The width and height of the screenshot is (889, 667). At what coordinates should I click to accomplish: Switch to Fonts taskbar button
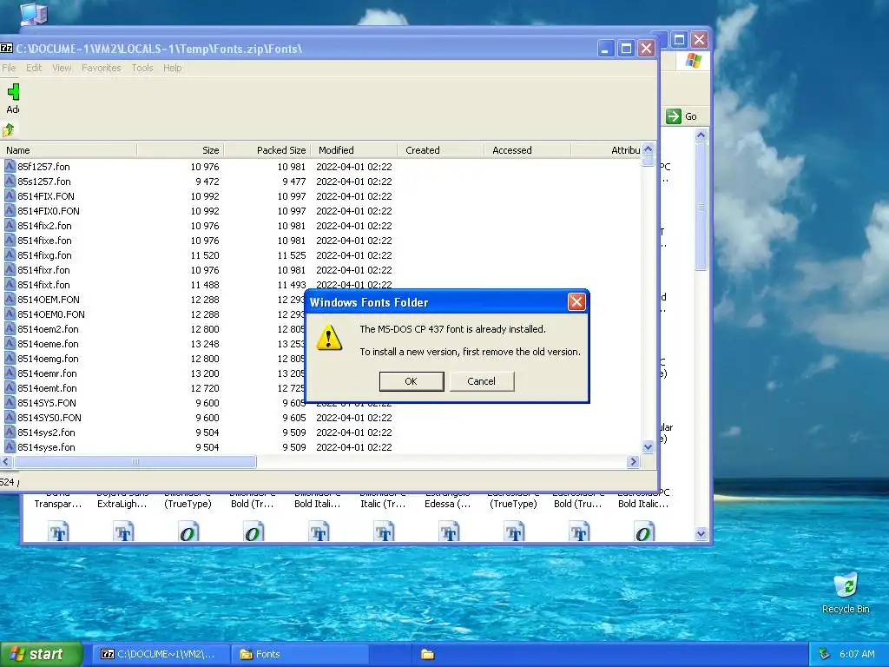[300, 654]
